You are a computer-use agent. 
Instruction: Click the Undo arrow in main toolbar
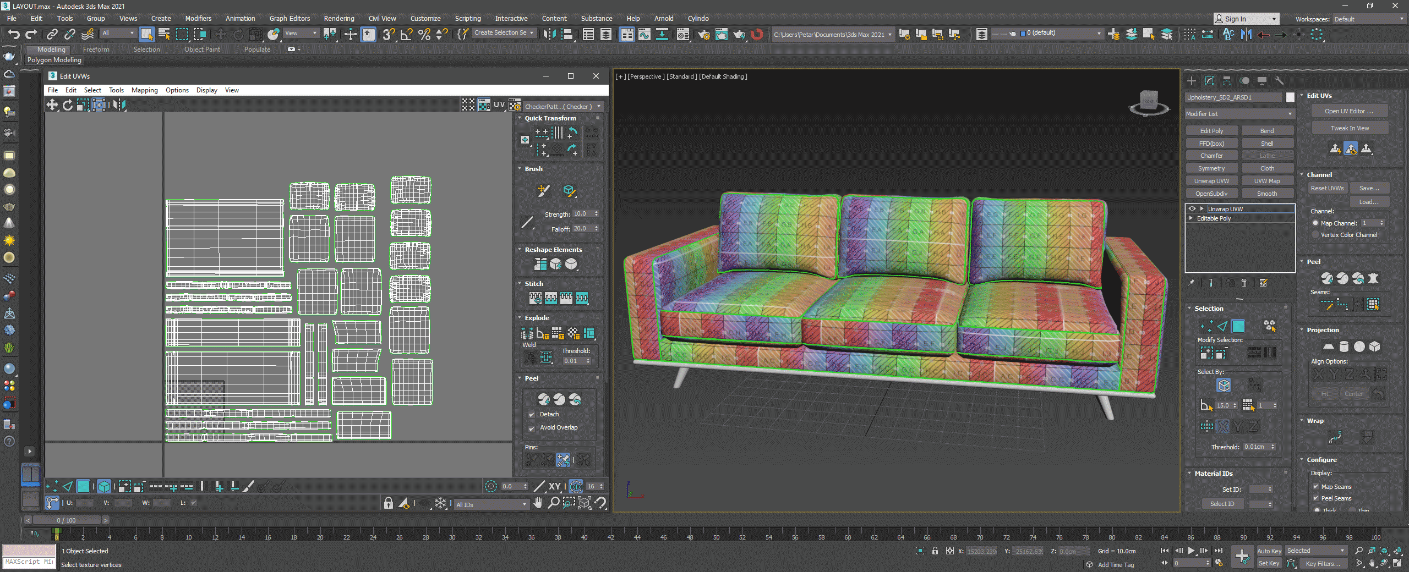(13, 35)
